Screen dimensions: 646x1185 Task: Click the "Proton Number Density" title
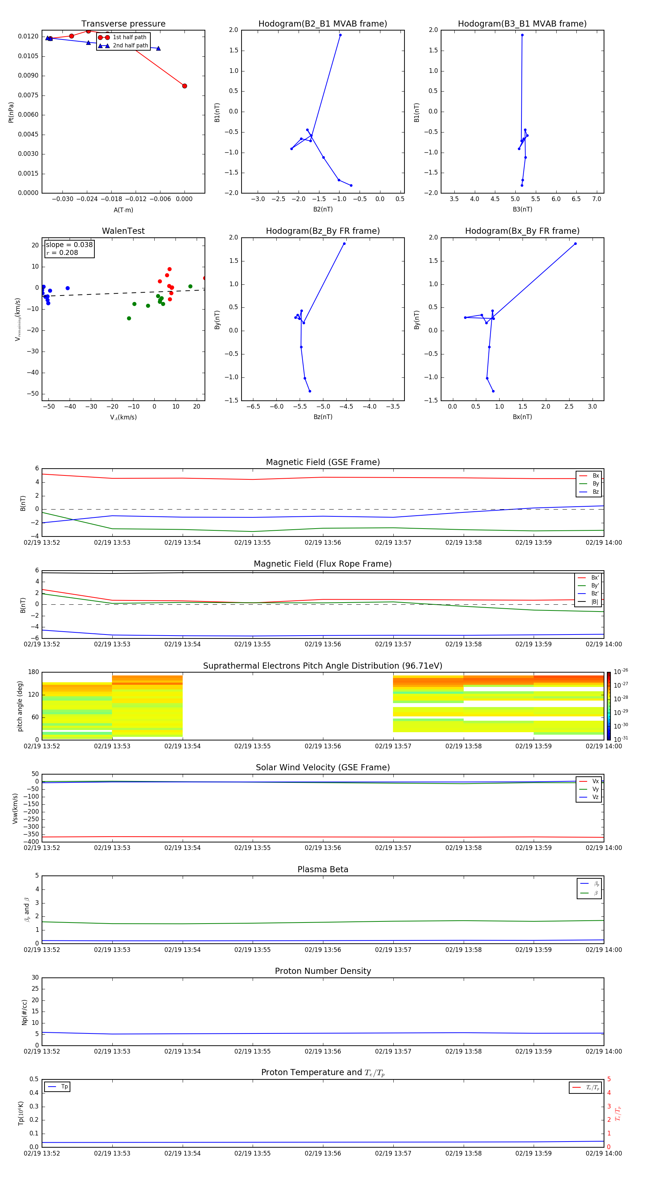click(323, 971)
